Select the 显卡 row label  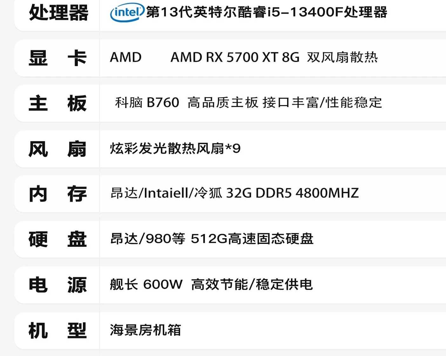pyautogui.click(x=57, y=58)
